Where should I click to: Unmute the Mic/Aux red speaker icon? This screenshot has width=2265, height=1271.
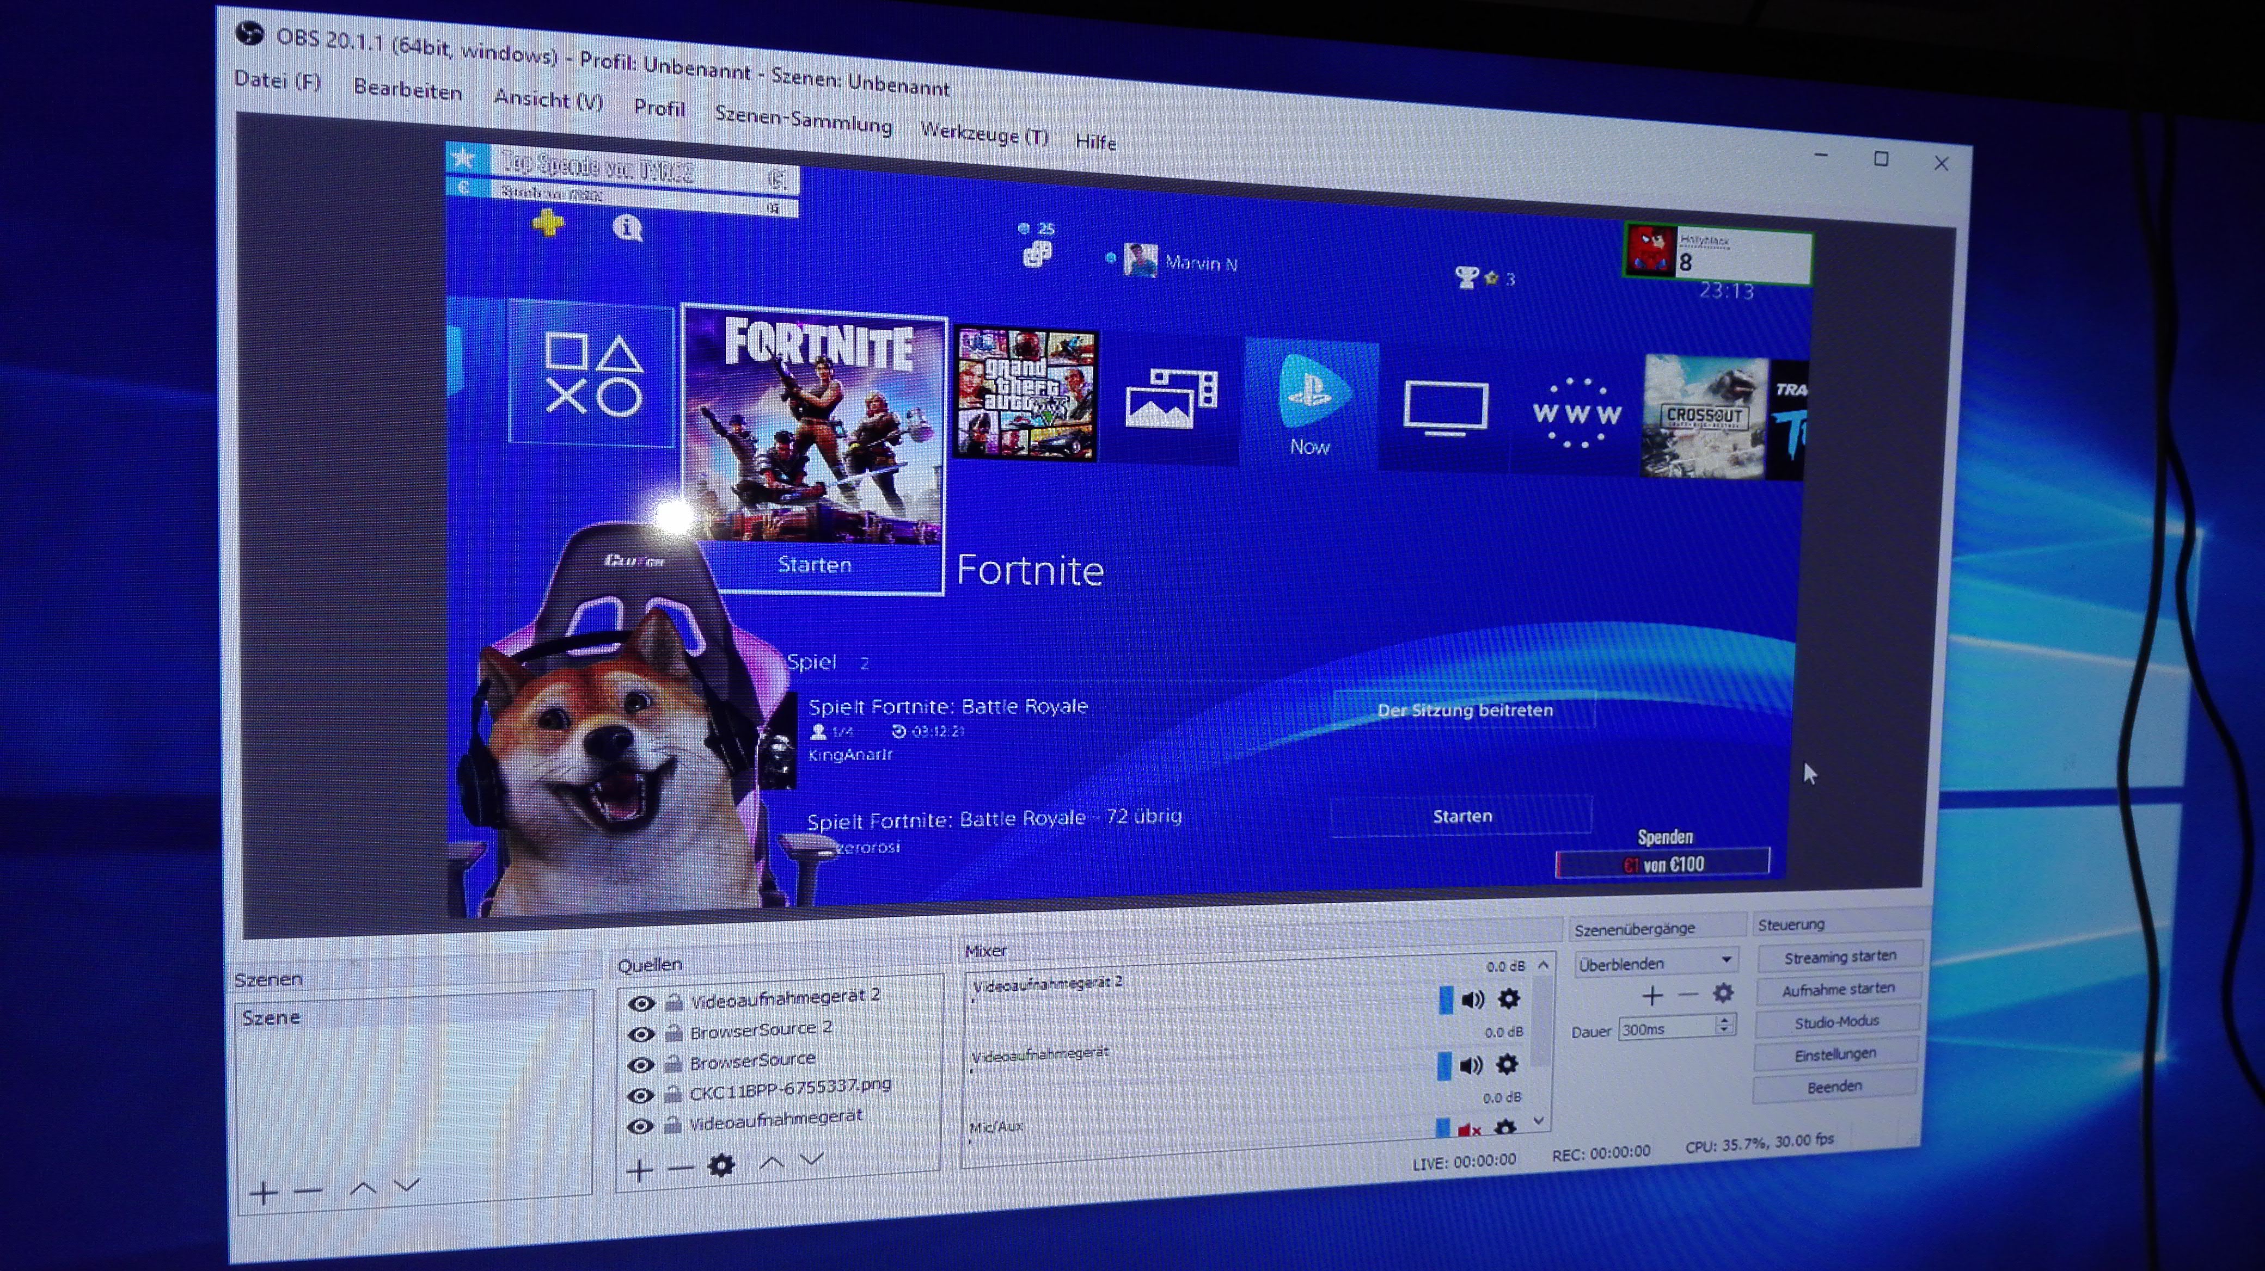click(1467, 1130)
